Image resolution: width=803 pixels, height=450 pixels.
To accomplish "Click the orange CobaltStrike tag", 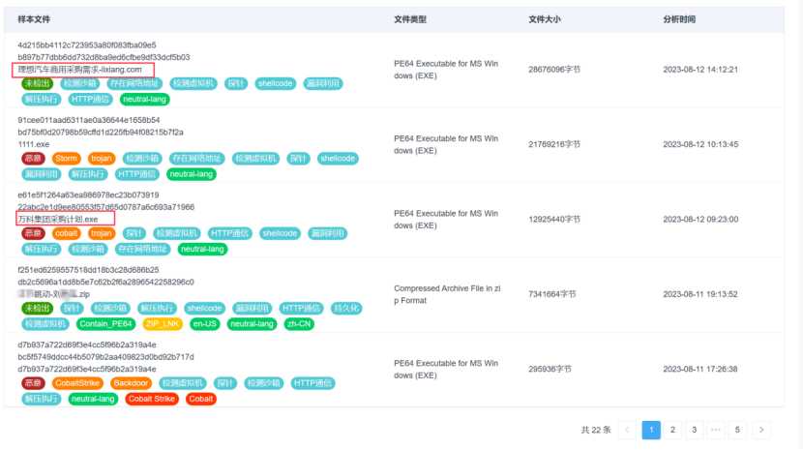I will tap(77, 383).
